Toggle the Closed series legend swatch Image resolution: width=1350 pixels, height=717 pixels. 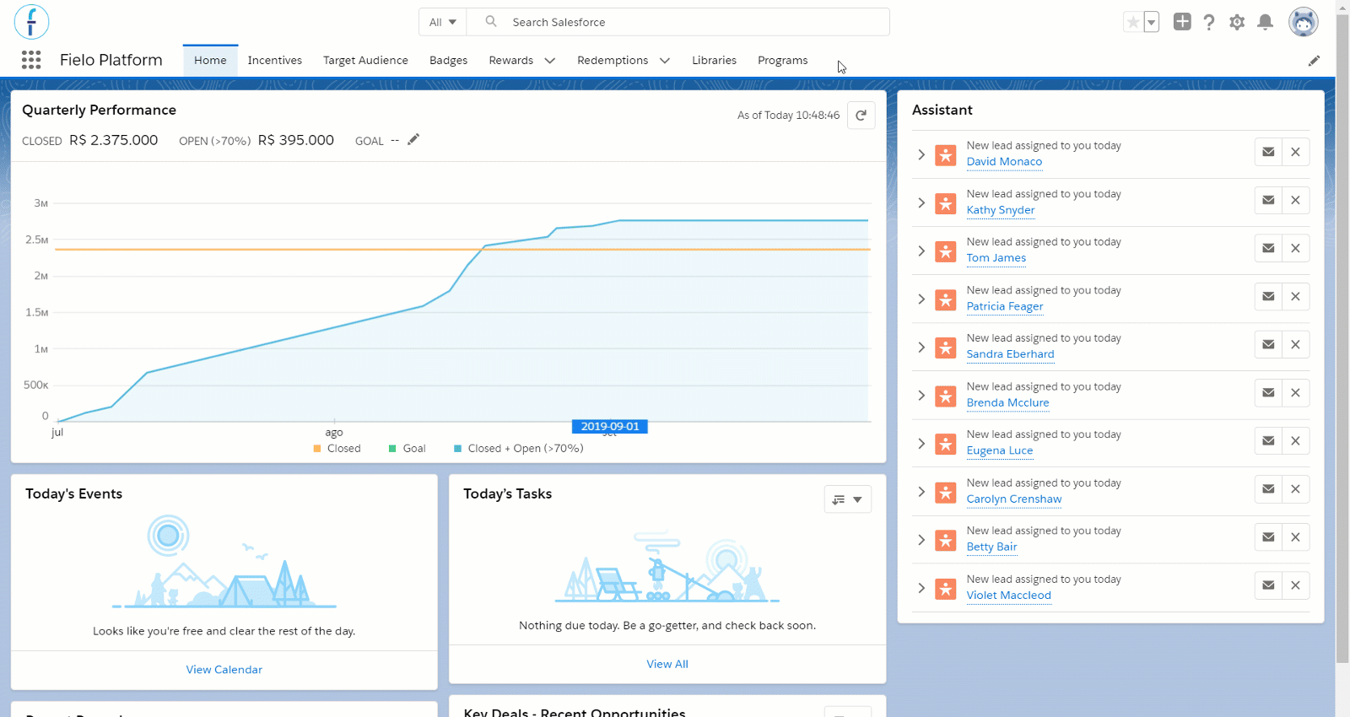point(317,449)
